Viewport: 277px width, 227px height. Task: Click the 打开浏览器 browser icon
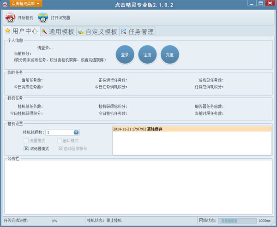(x=43, y=18)
